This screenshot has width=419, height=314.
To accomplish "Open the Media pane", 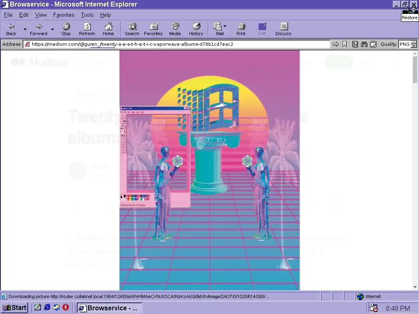I will (175, 29).
